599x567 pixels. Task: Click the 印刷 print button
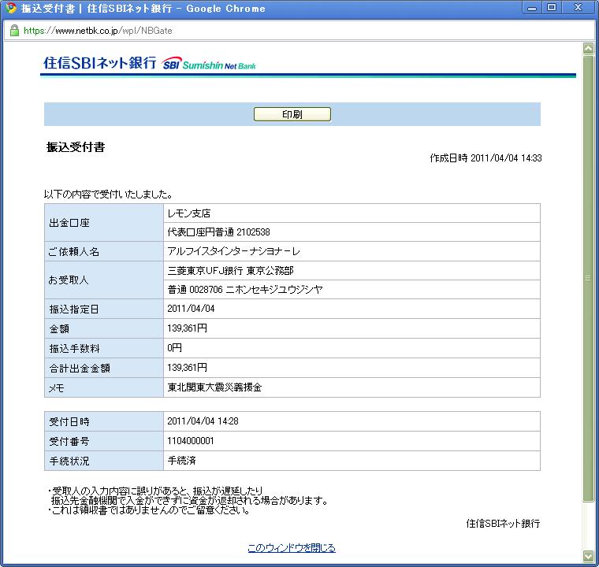292,114
